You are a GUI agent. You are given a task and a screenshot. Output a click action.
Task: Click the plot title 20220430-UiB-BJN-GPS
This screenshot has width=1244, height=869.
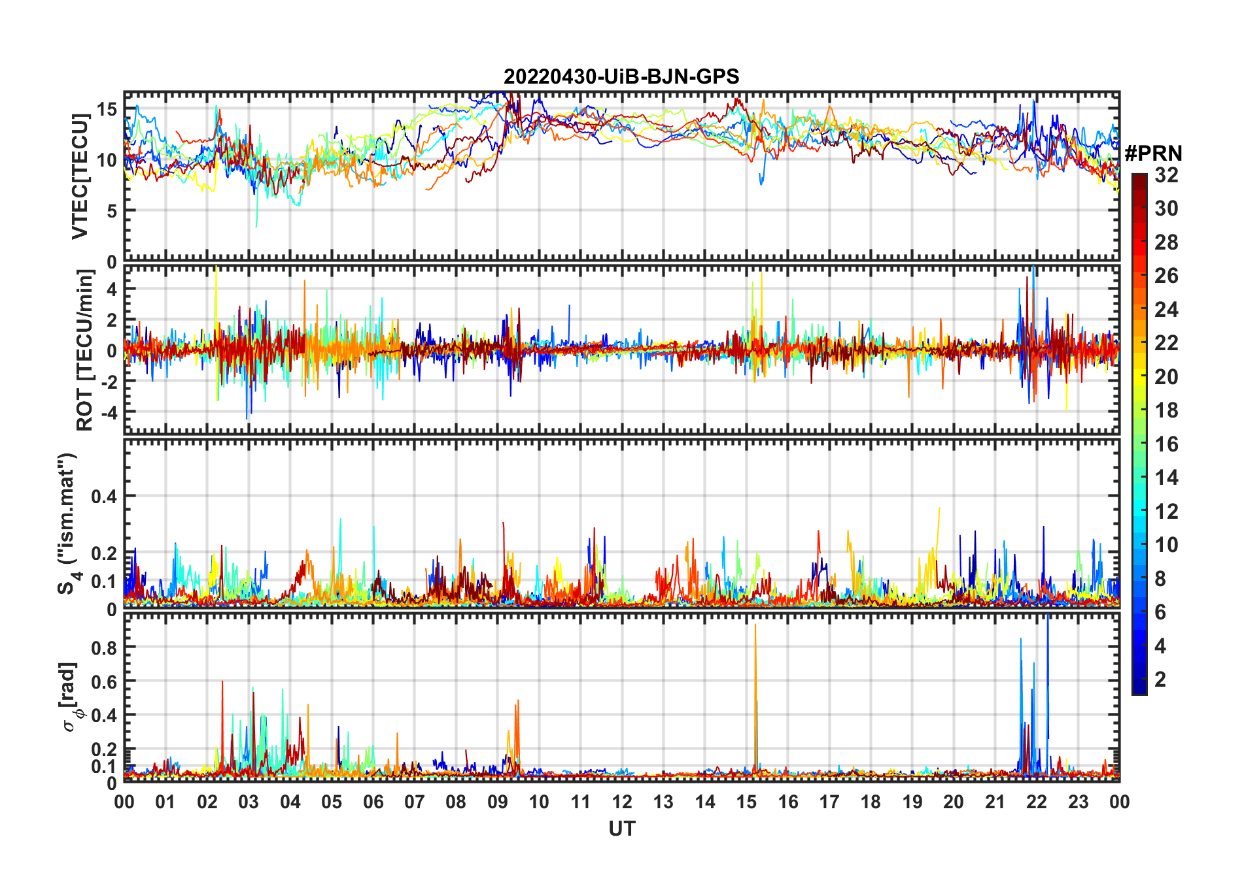coord(621,77)
